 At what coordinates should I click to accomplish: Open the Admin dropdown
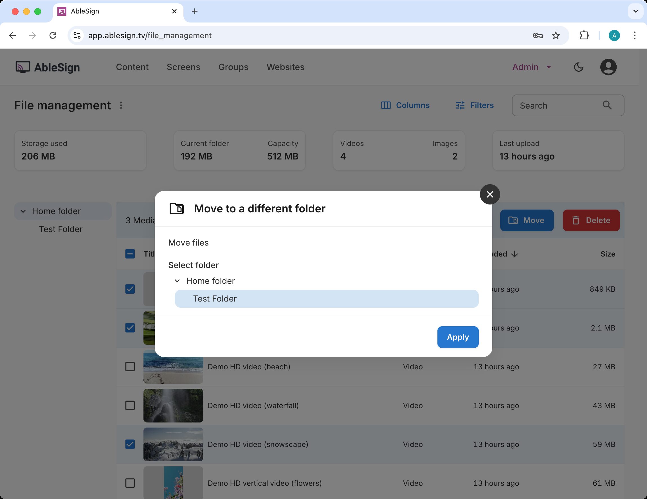click(x=532, y=67)
